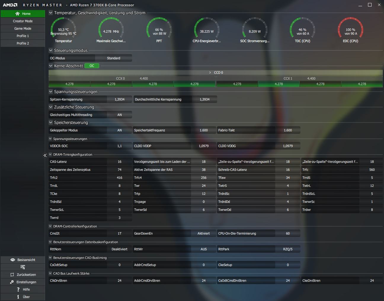
Task: Click the Hilfe question mark icon
Action: point(18,289)
